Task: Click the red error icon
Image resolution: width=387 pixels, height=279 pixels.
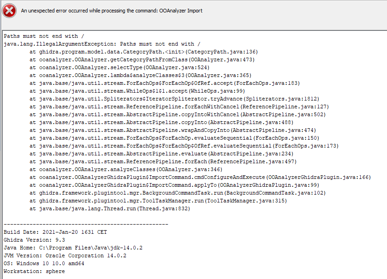Action: [x=9, y=11]
